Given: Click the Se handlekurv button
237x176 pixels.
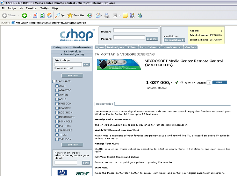Looking at the screenshot, I should click(174, 40).
